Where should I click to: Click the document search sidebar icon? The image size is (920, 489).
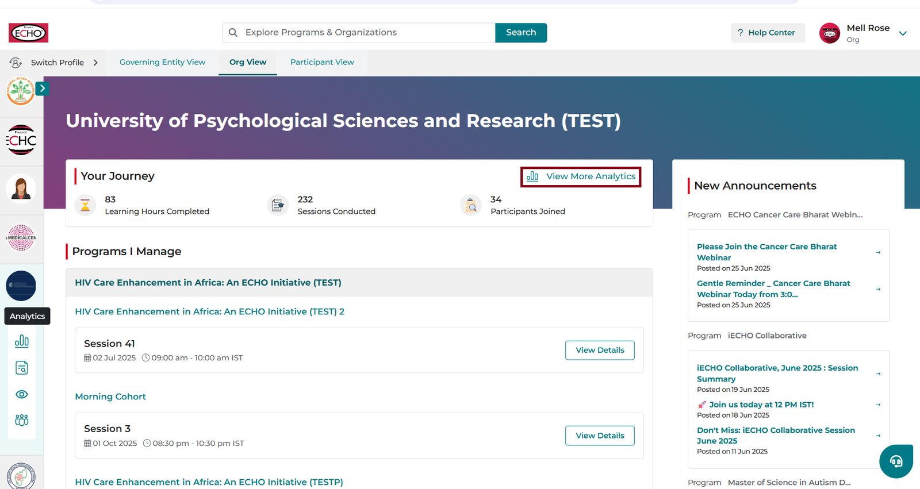(x=21, y=368)
